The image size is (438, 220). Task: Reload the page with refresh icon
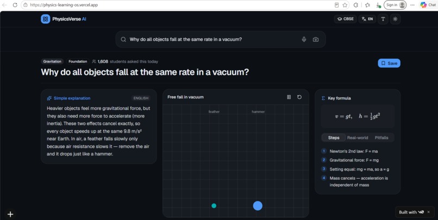[15, 5]
